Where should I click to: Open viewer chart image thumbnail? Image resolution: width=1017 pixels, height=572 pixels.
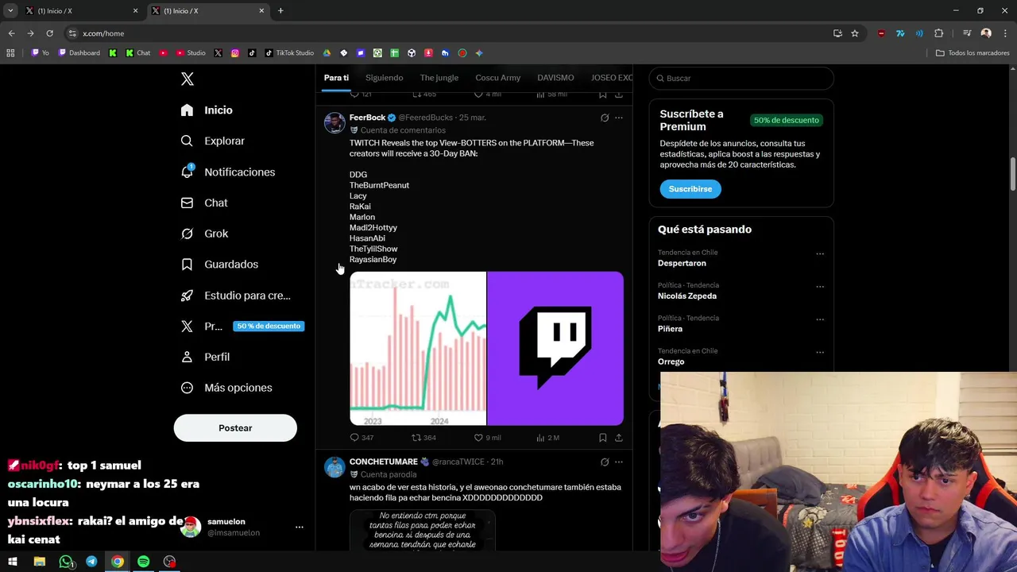pos(418,349)
